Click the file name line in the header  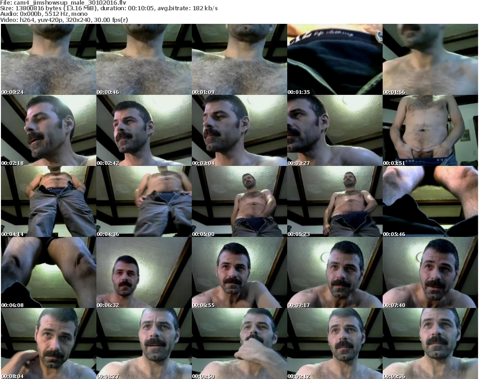(x=63, y=3)
